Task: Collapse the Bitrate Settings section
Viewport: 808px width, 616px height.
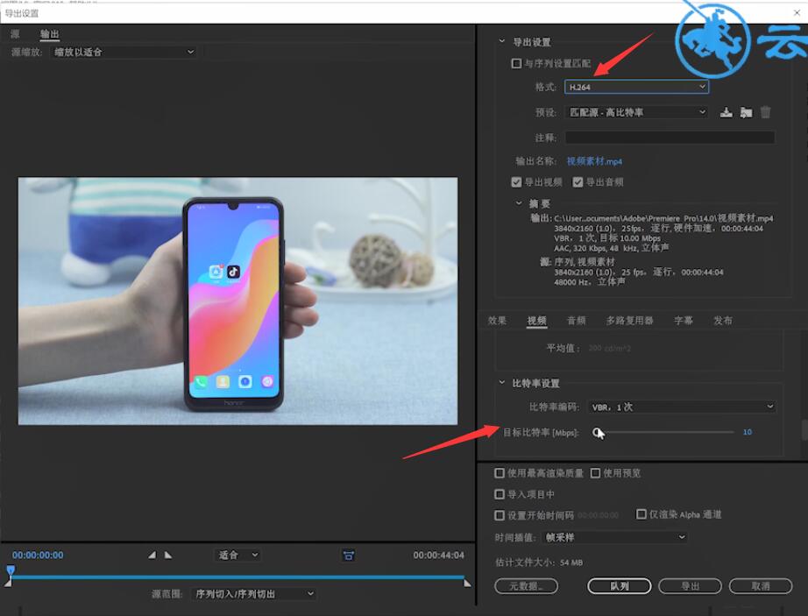Action: coord(502,383)
